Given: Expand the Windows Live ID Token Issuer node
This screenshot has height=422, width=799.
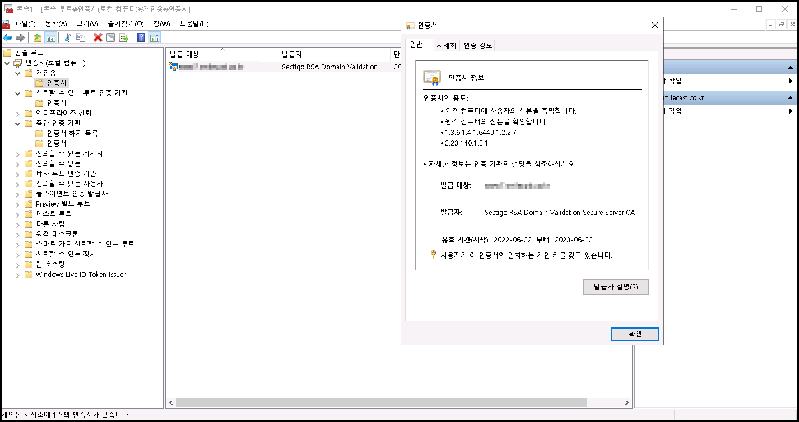Looking at the screenshot, I should click(x=18, y=274).
